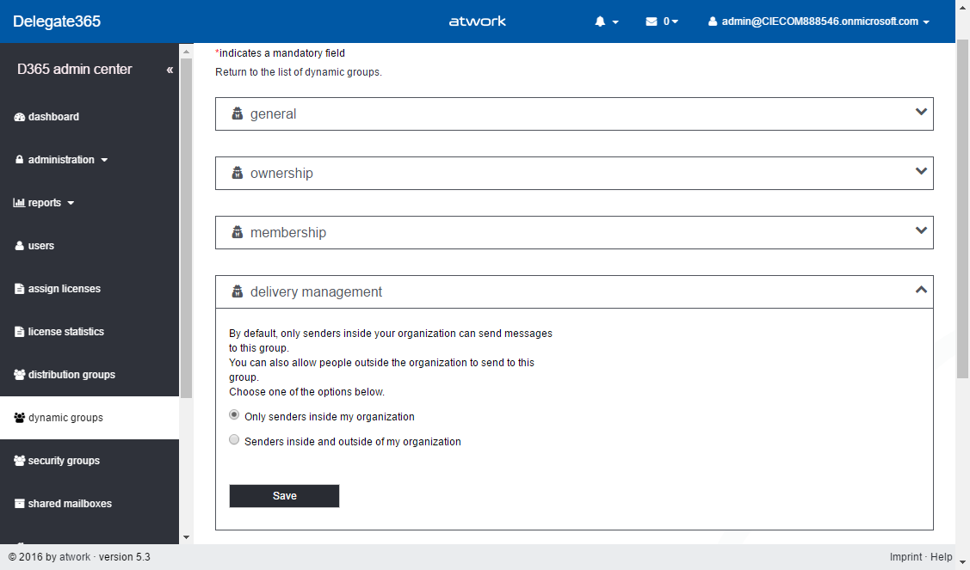The width and height of the screenshot is (970, 570).
Task: Click the sidebar scroll down arrow
Action: (x=186, y=536)
